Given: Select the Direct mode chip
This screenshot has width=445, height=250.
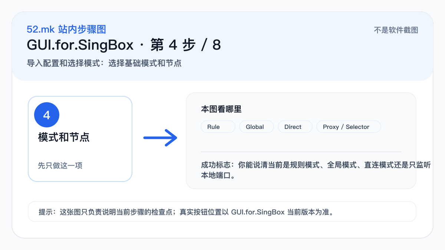Looking at the screenshot, I should 295,127.
